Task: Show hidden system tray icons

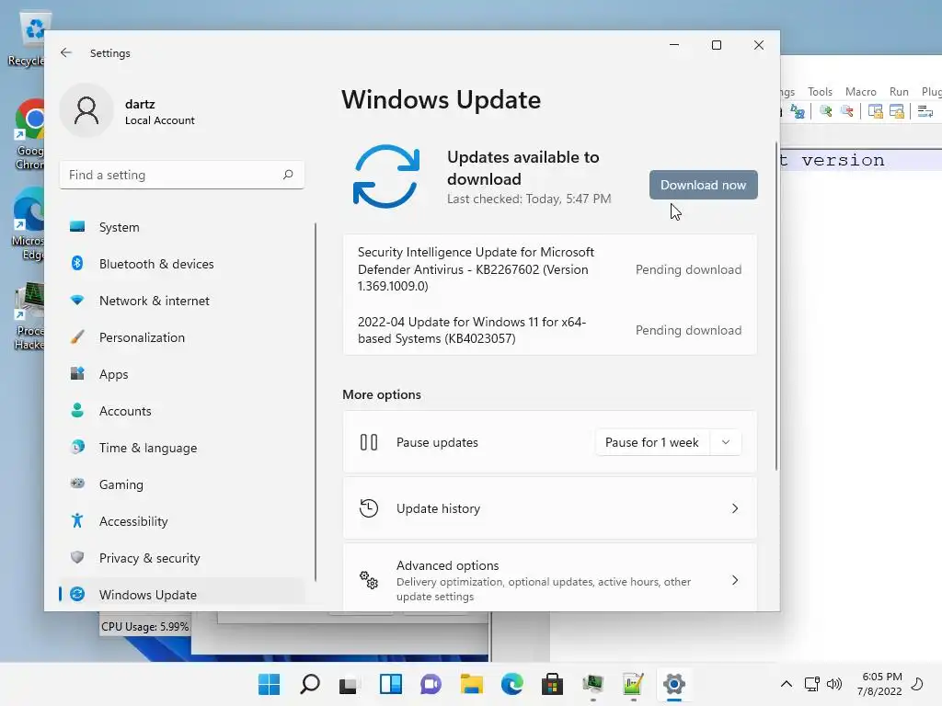Action: click(x=786, y=684)
